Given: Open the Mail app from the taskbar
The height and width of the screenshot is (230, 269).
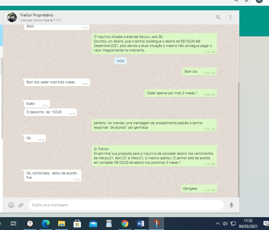Looking at the screenshot, I should (93, 223).
